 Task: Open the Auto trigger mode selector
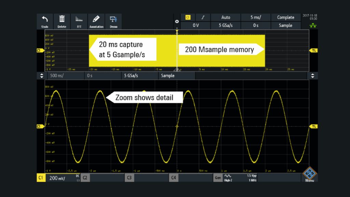click(226, 17)
